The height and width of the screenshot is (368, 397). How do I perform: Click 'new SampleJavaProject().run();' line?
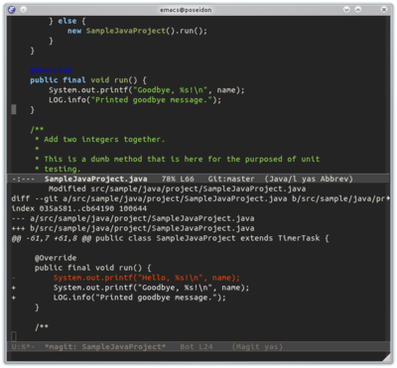(x=137, y=31)
